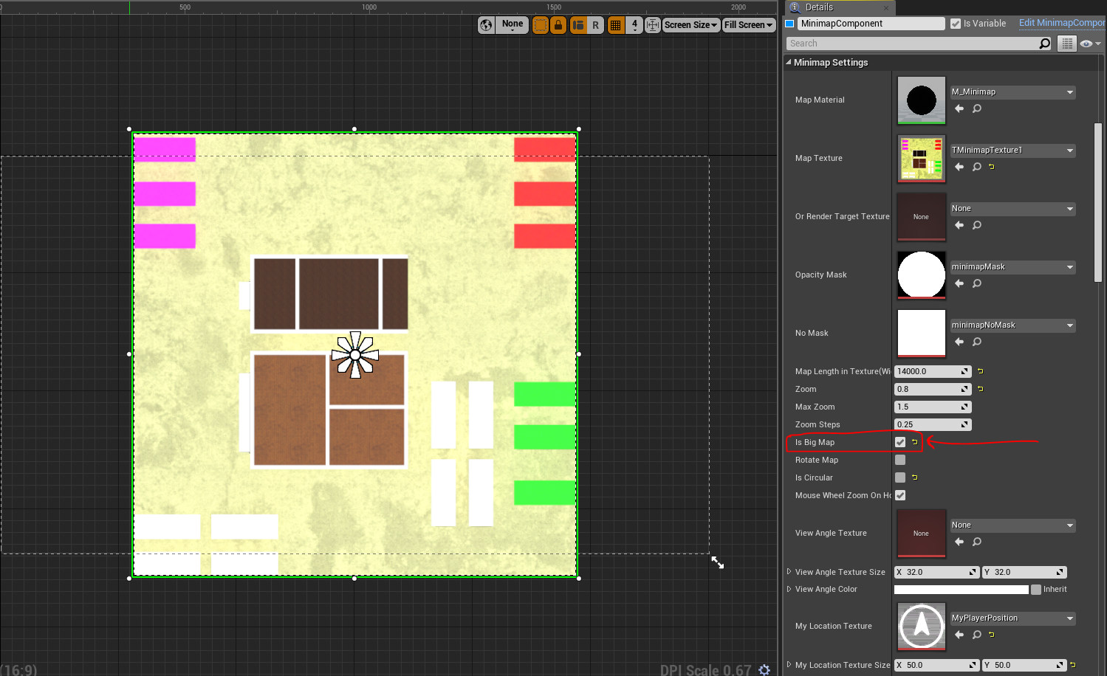1107x676 pixels.
Task: Toggle the dashed outline preview icon
Action: tap(541, 24)
